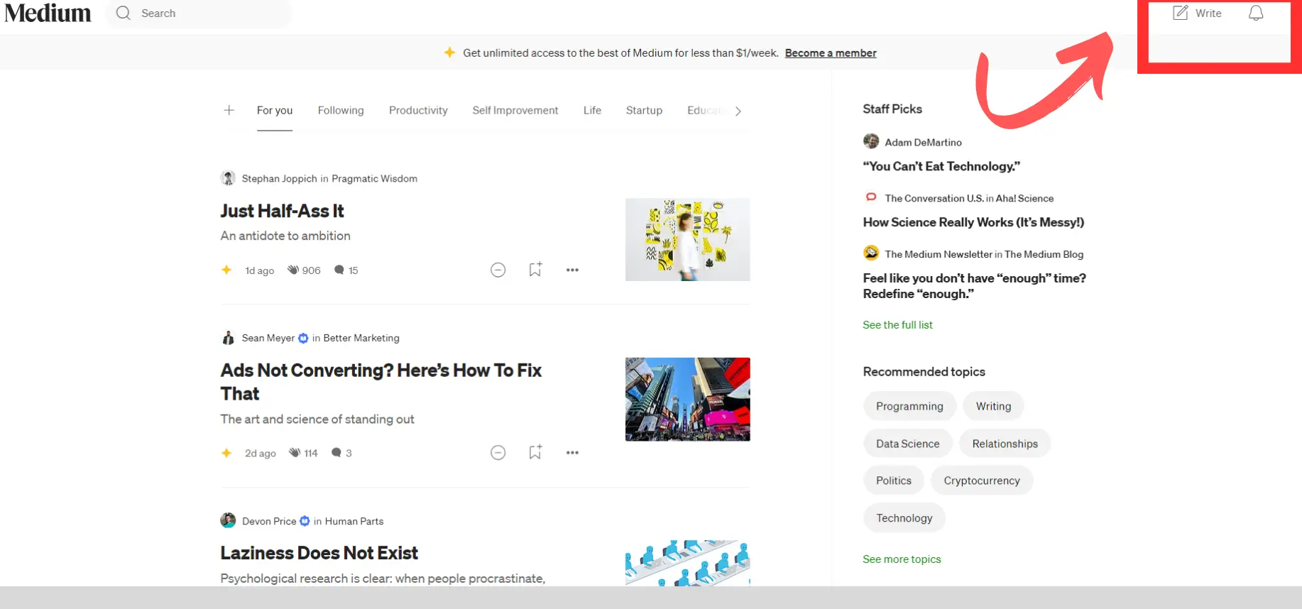
Task: Click the Write pencil icon
Action: [1180, 13]
